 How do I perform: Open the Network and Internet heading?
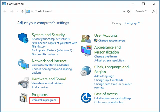(49, 61)
